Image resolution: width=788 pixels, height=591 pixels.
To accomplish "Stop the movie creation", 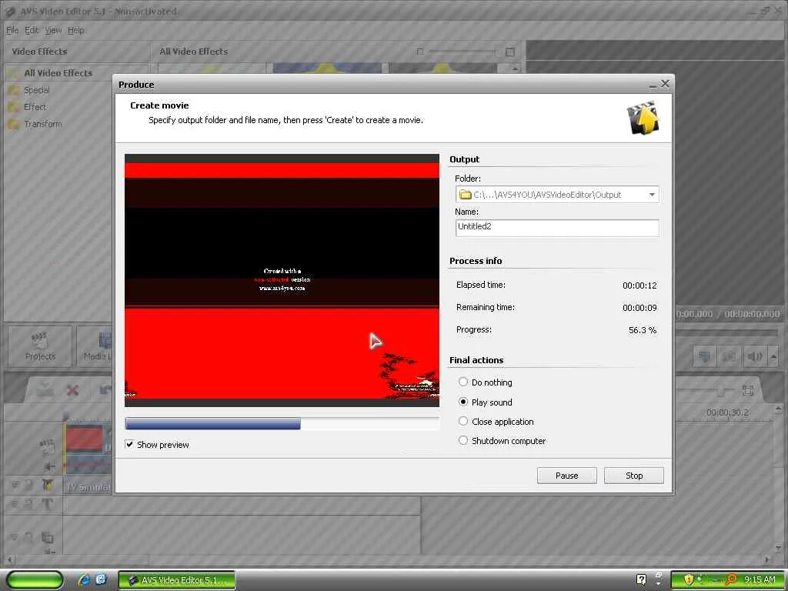I will pos(634,476).
